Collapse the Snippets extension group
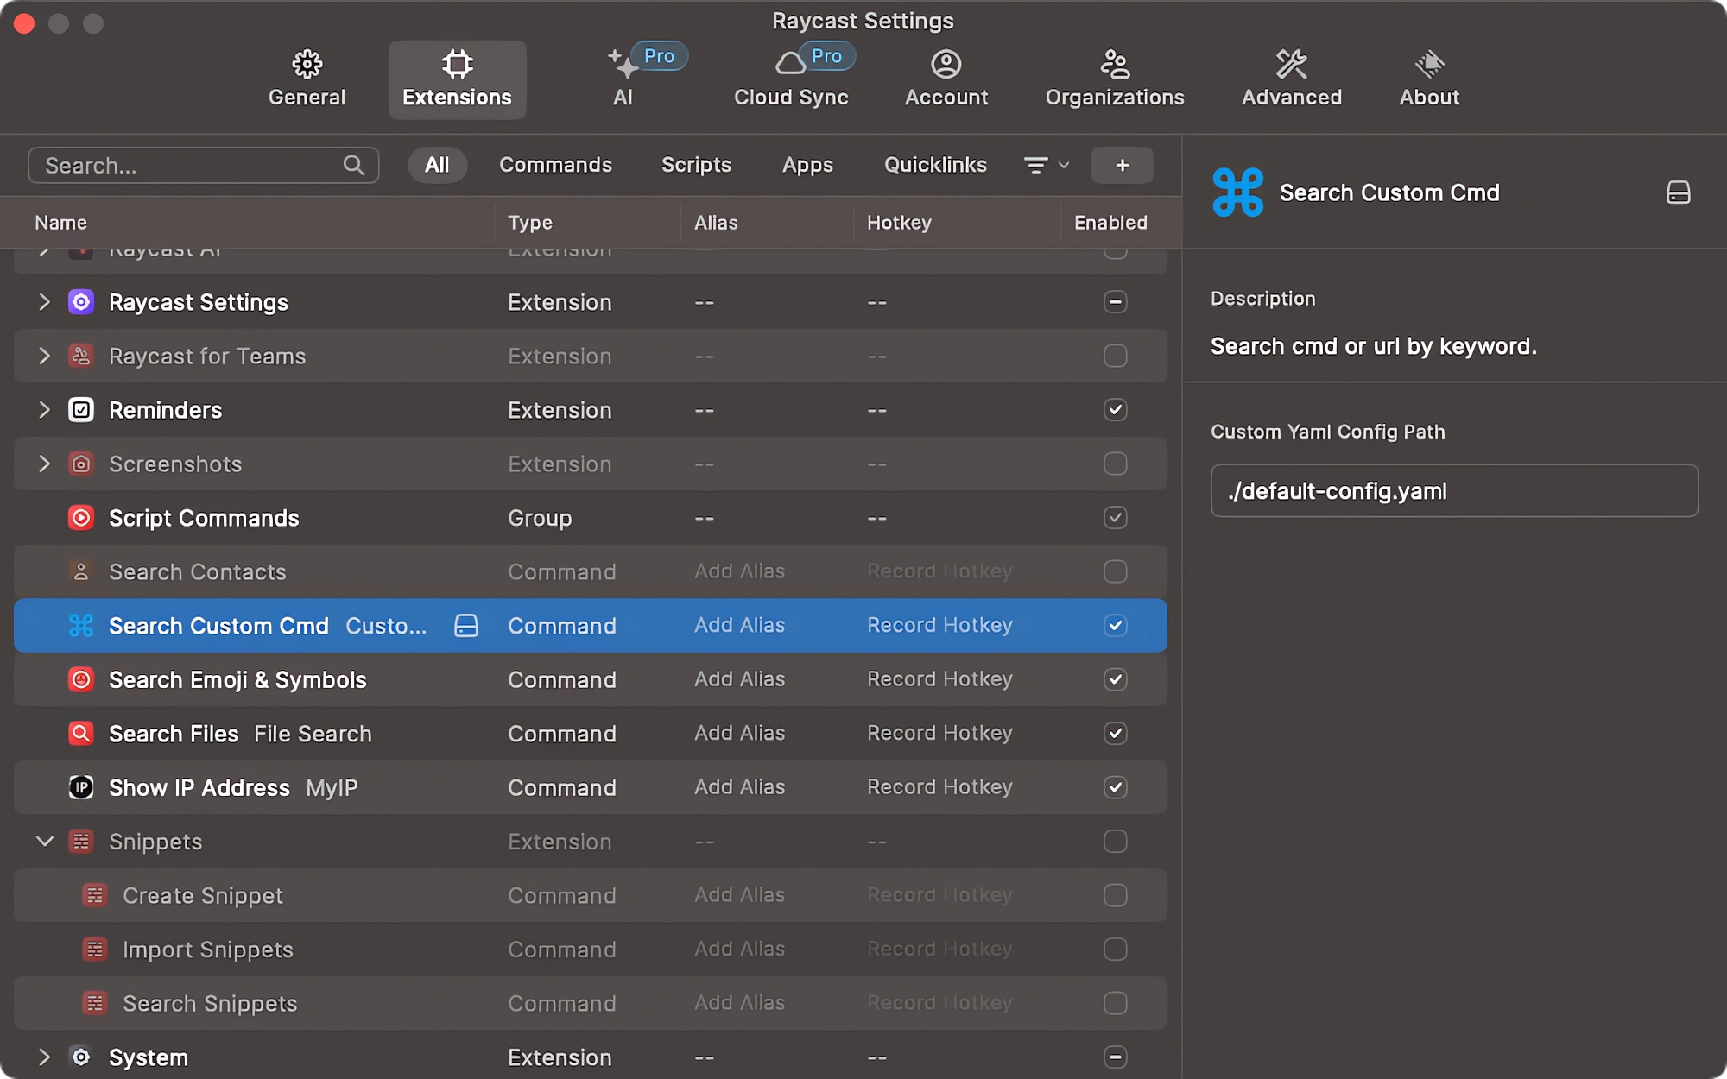The image size is (1727, 1079). tap(45, 842)
